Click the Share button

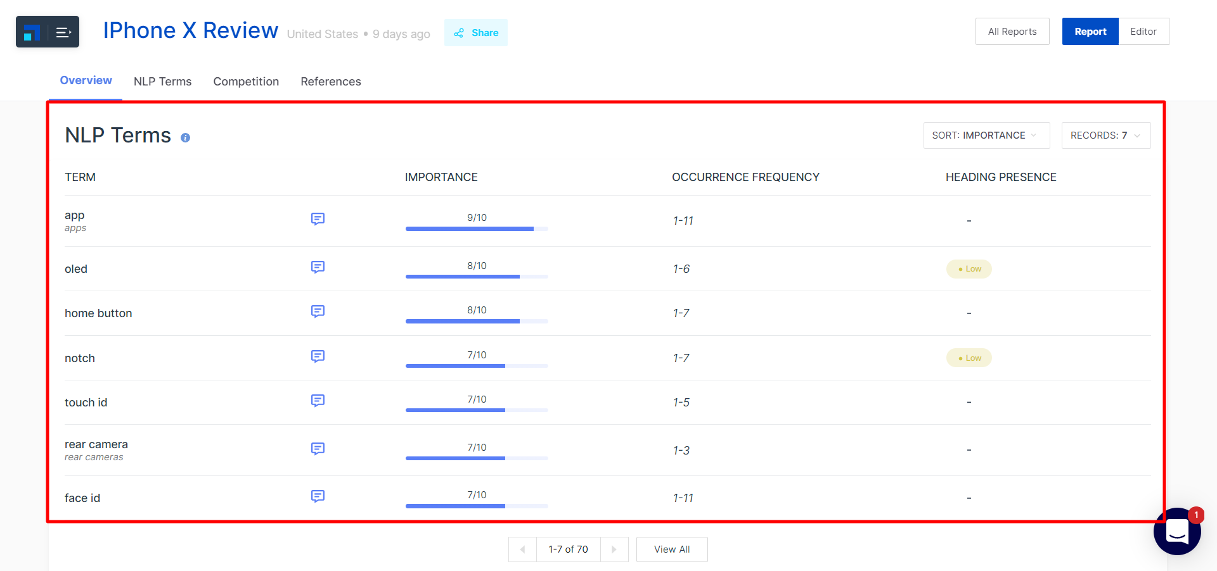(x=476, y=33)
